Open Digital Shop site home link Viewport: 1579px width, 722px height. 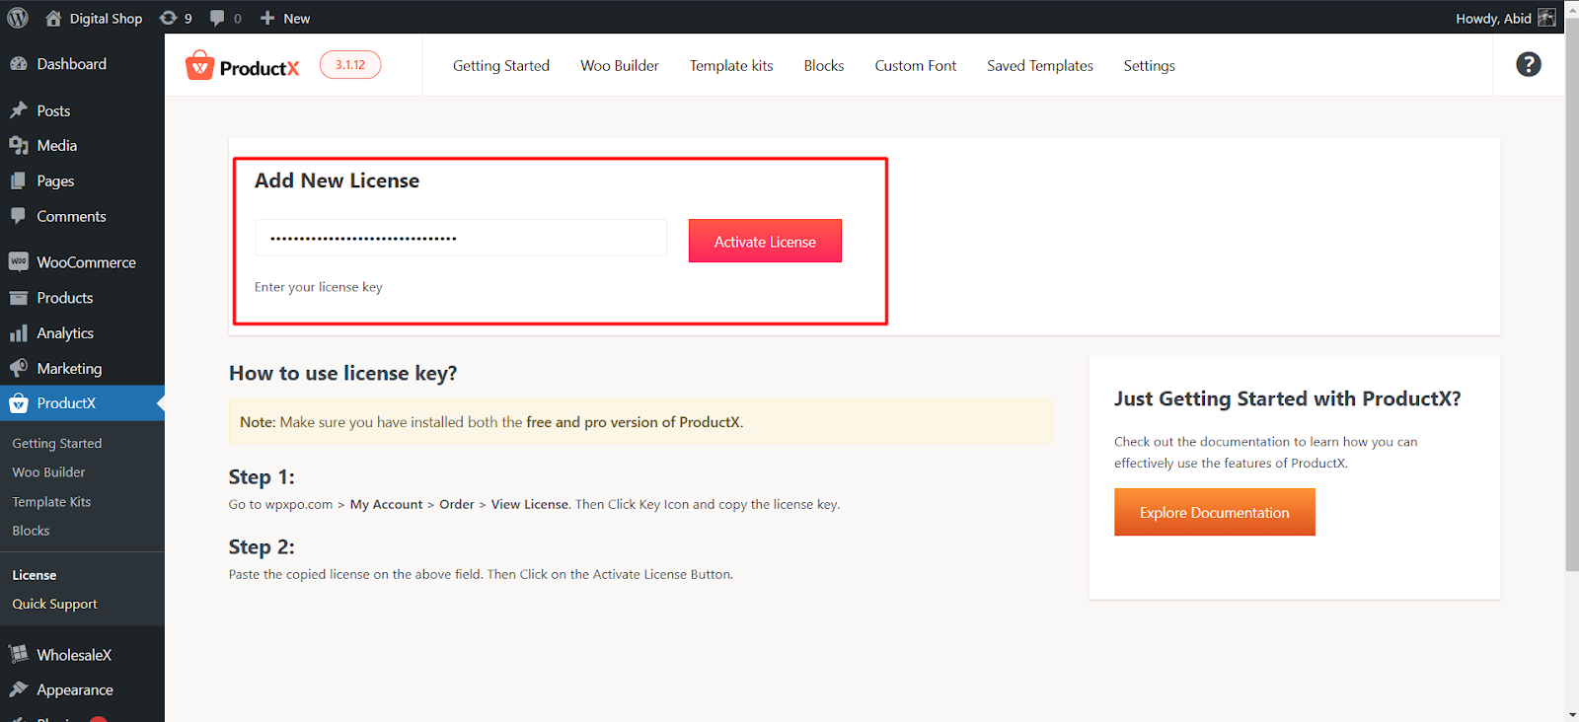94,18
